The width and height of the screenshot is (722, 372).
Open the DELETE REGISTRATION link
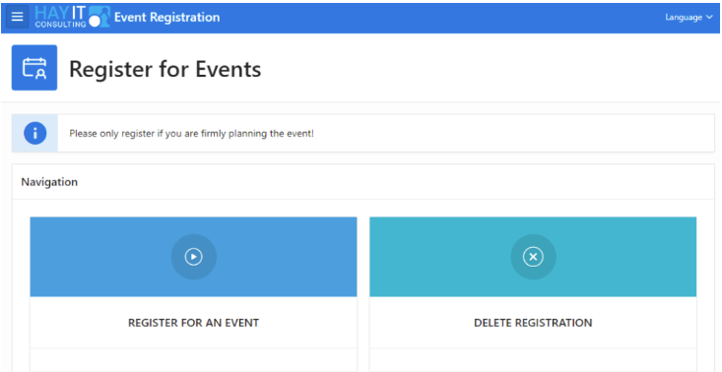click(533, 323)
